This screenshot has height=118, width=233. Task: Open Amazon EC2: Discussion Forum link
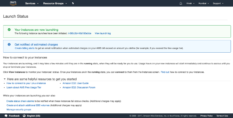79,87
